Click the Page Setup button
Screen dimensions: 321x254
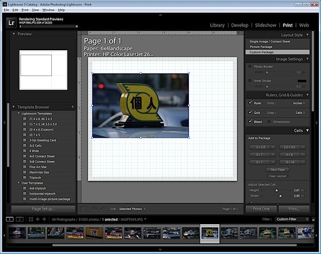coord(43,209)
